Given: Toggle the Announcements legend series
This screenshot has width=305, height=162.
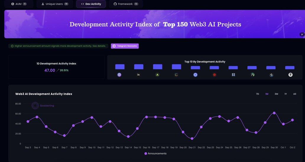Looking at the screenshot, I should [155, 153].
